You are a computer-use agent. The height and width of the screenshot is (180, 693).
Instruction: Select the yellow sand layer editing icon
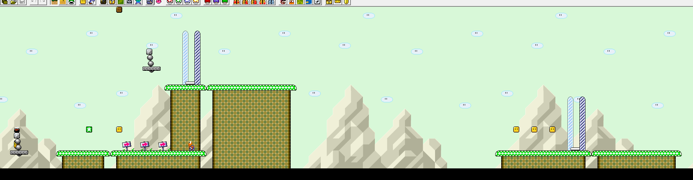click(x=63, y=2)
